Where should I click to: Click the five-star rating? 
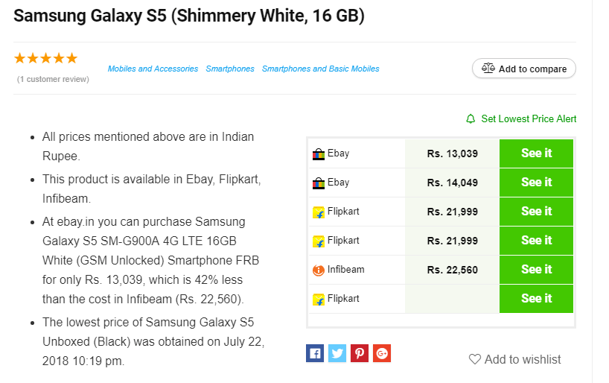pos(46,58)
